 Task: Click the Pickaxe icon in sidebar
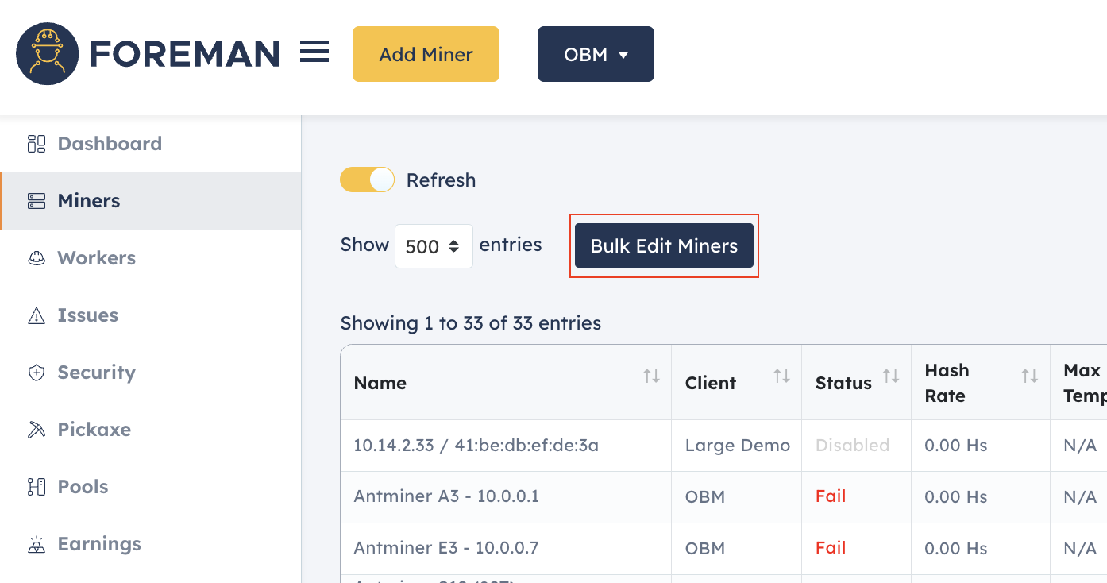point(37,430)
